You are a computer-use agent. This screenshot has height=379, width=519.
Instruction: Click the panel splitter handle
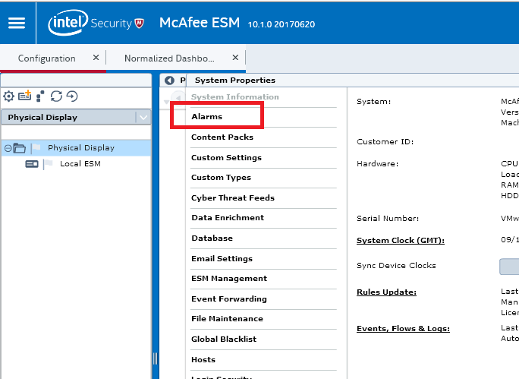pos(156,358)
